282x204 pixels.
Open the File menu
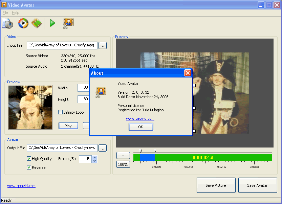(5, 13)
